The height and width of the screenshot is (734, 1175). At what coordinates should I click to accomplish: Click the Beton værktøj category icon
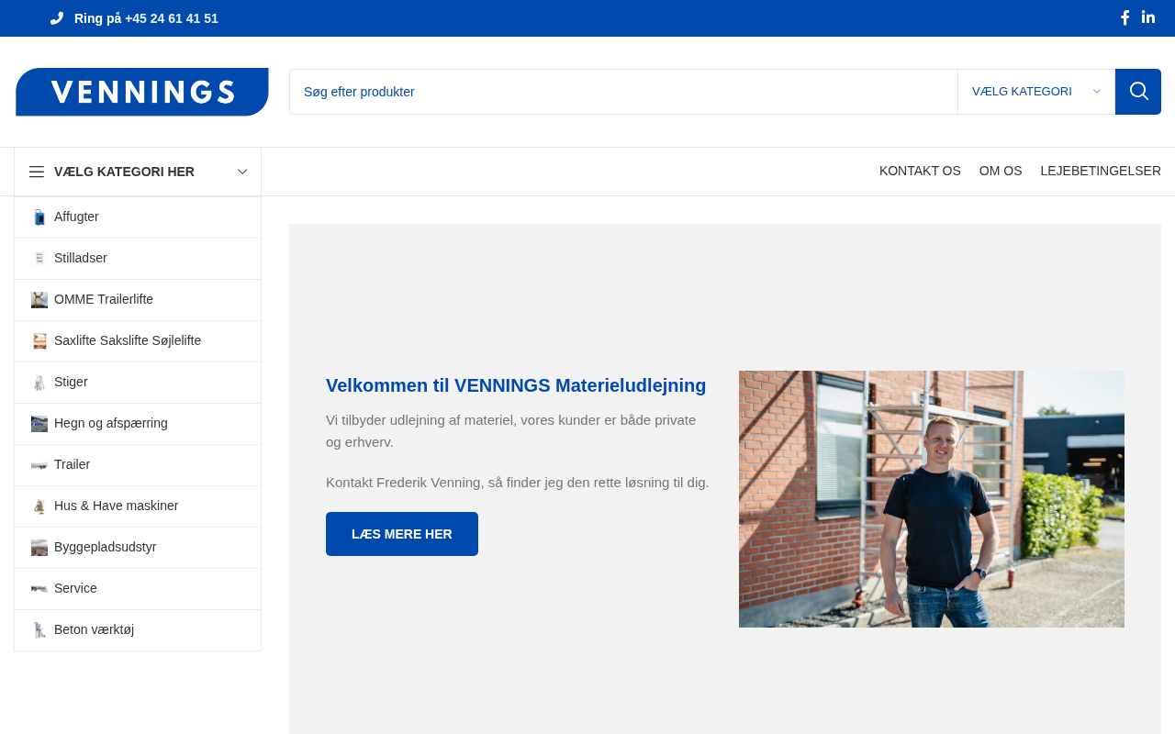[39, 630]
